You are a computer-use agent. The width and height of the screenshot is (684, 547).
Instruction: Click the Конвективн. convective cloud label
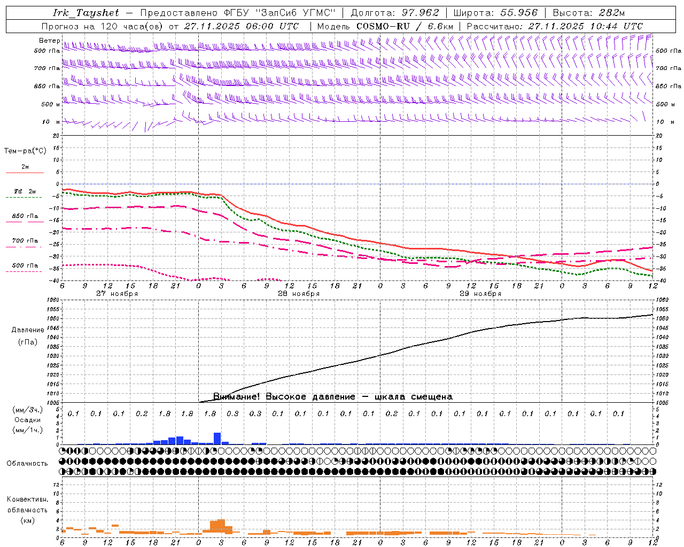(27, 499)
